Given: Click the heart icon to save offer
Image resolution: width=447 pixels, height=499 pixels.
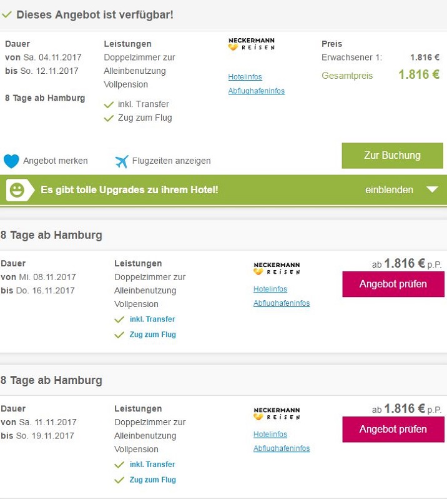Looking at the screenshot, I should point(11,161).
